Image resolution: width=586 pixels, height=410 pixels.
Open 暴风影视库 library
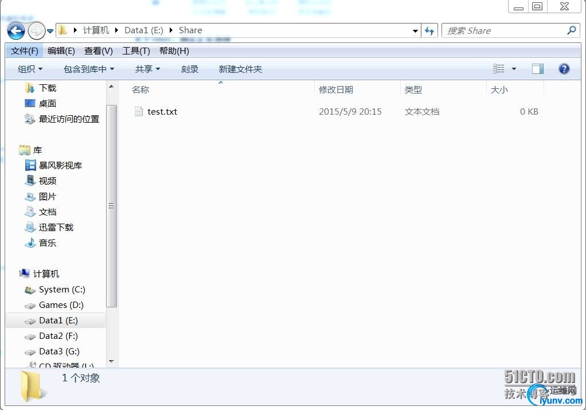(60, 165)
